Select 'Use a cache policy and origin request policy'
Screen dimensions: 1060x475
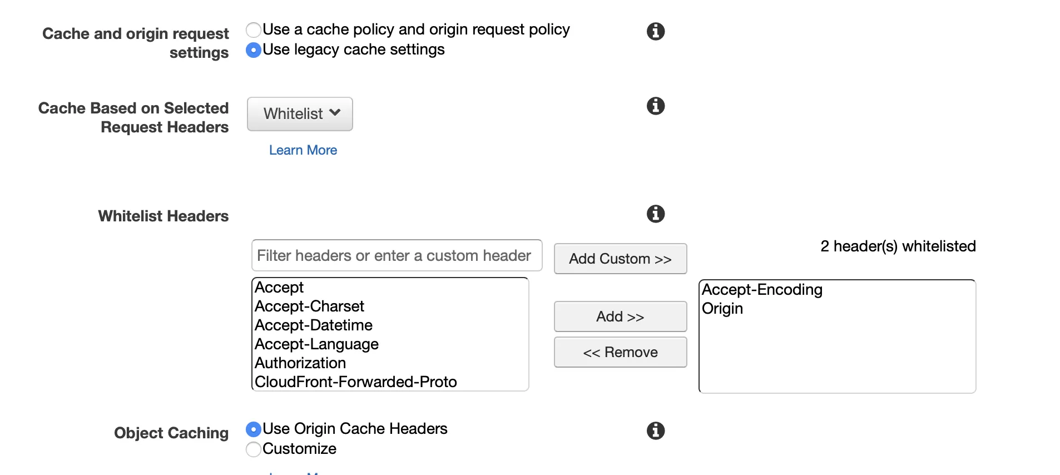tap(254, 29)
